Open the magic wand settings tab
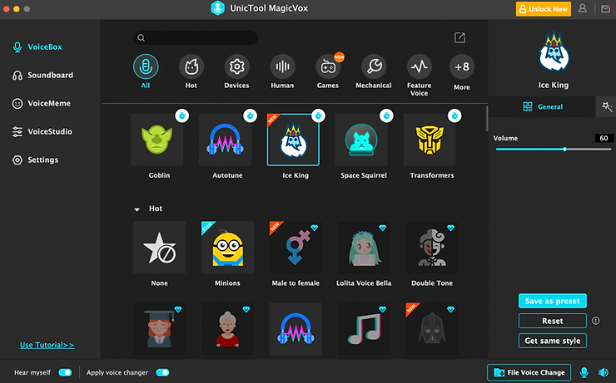616x383 pixels. coord(607,106)
